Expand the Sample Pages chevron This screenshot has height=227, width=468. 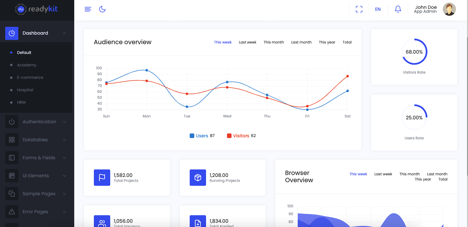tap(64, 194)
